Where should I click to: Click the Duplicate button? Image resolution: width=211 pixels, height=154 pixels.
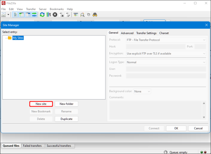pos(66,119)
